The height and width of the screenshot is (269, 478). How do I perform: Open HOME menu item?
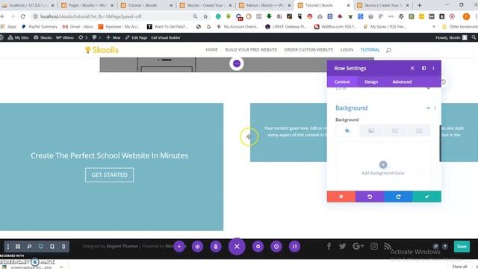[211, 50]
